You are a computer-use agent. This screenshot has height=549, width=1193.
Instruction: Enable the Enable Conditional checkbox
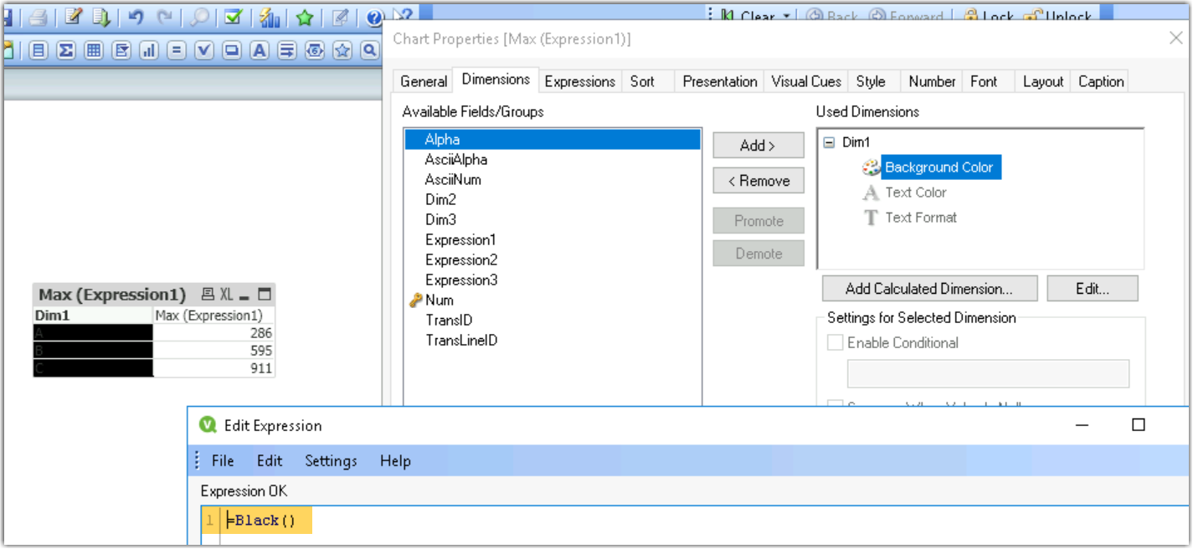[835, 341]
